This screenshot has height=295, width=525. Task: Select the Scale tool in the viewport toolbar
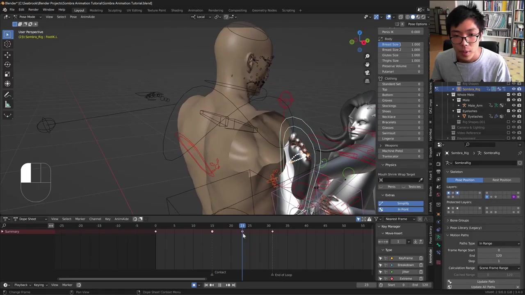(x=7, y=74)
